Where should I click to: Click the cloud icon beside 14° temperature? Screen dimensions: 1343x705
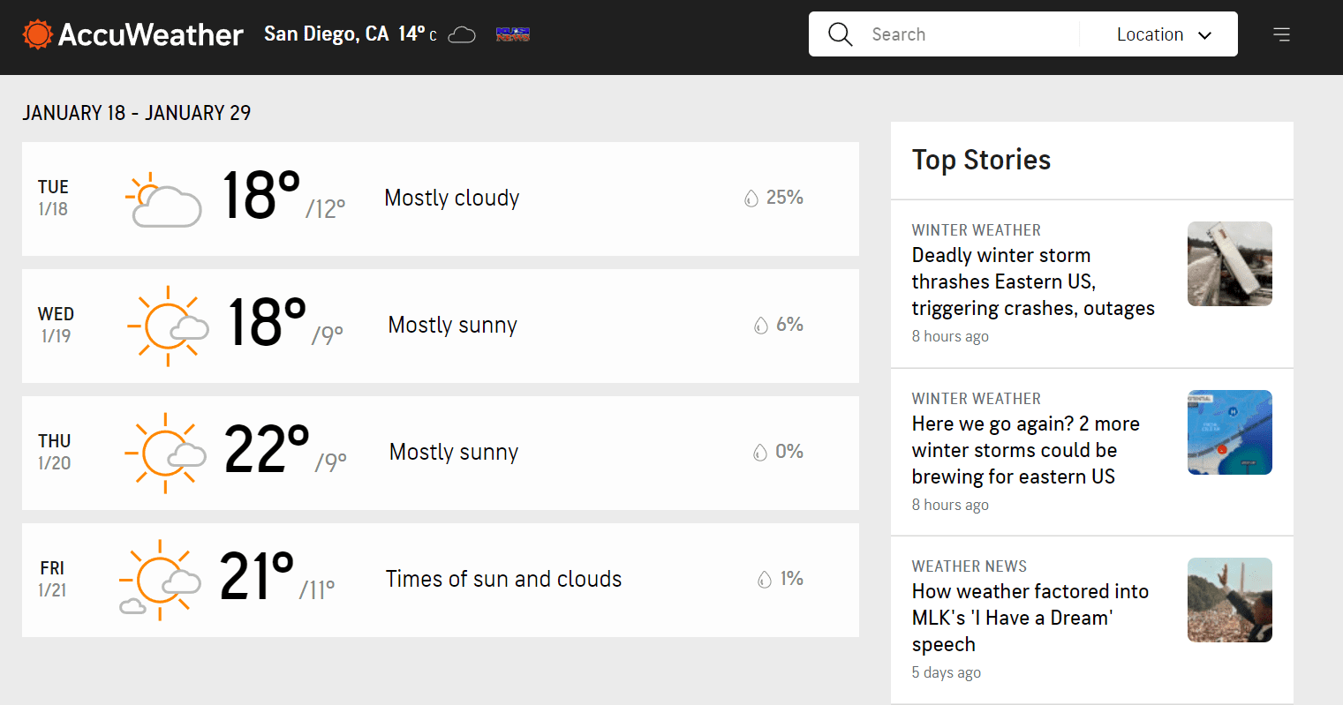pos(462,35)
